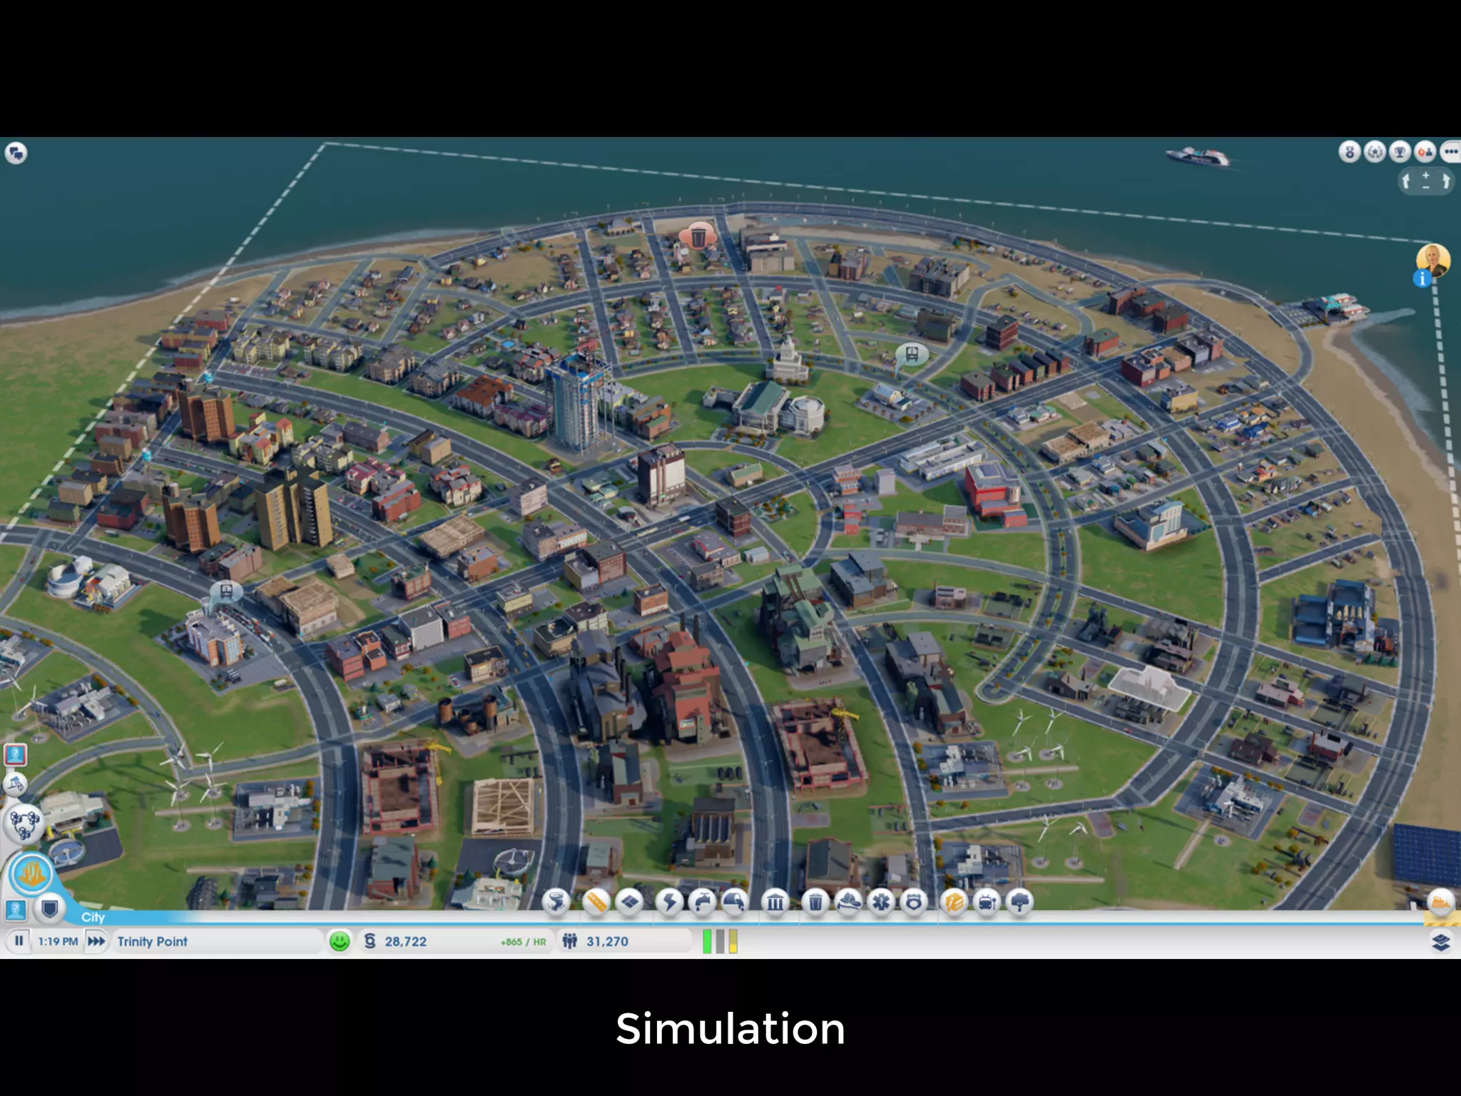Open the city specialization shield button
1461x1096 pixels.
click(x=49, y=909)
